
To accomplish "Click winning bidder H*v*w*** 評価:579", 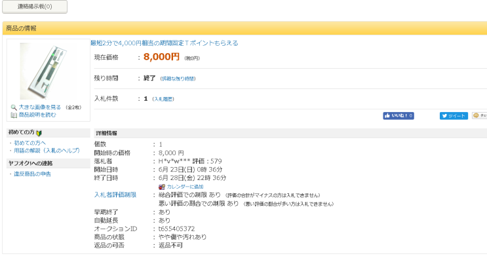I will click(x=190, y=161).
